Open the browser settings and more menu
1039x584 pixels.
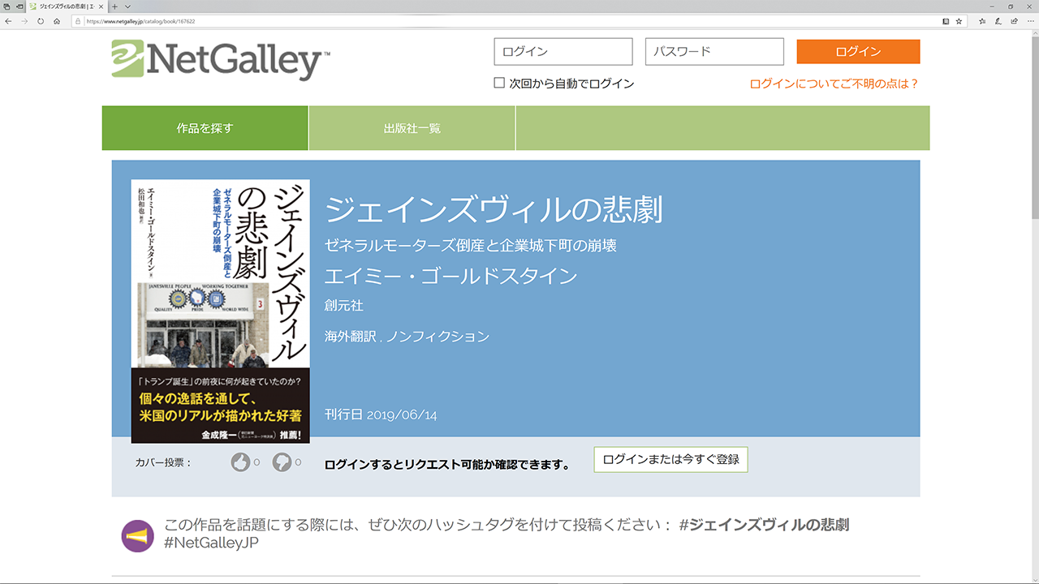tap(1031, 21)
